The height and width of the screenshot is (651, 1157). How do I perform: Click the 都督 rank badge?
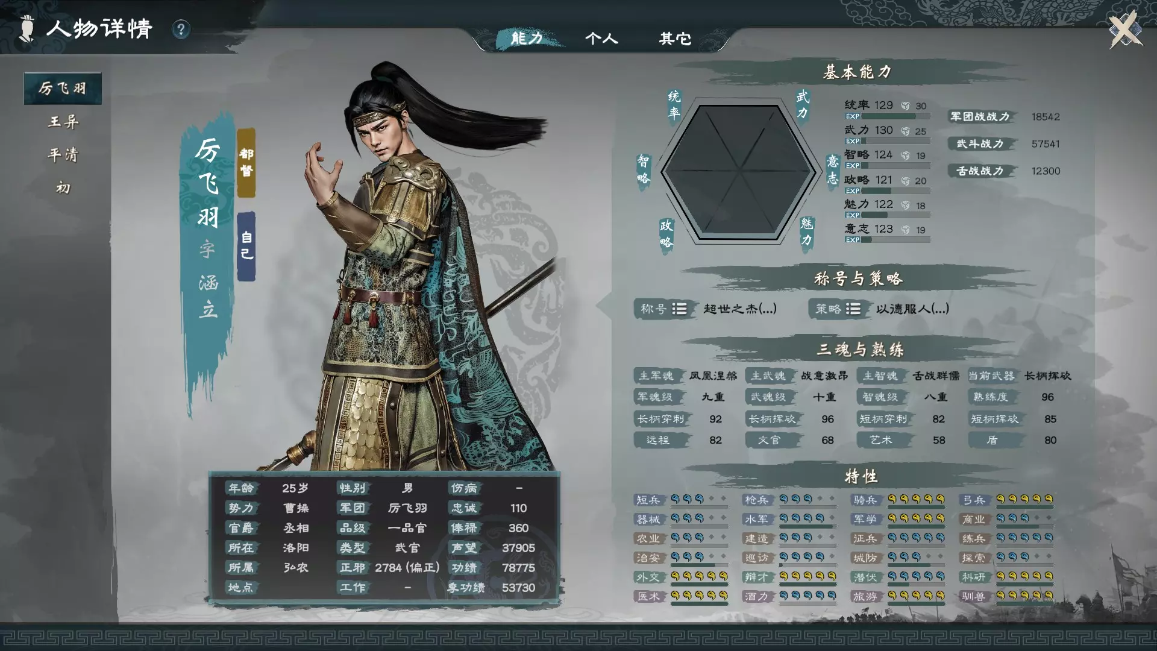click(246, 163)
